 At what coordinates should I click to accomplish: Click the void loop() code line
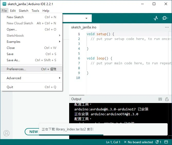coord(99,58)
